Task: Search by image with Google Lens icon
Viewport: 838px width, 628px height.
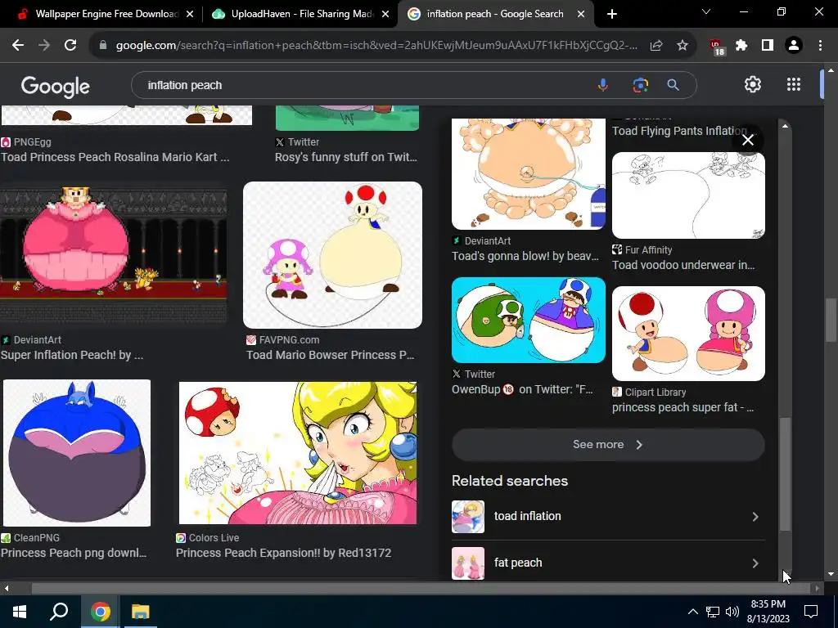Action: point(640,85)
